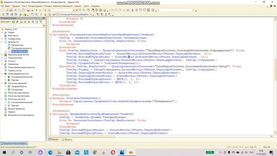
Task: Open the Справка menu
Action: click(x=95, y=6)
